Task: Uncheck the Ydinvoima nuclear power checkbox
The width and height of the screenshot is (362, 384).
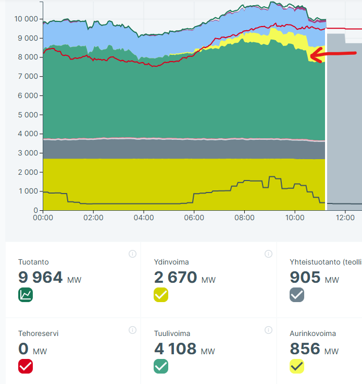Action: [161, 295]
